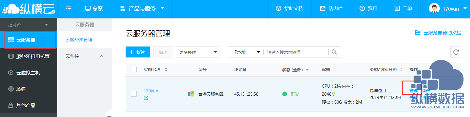Click the 香港云服务器... model text
Viewport: 470px width, 117px height.
(212, 94)
